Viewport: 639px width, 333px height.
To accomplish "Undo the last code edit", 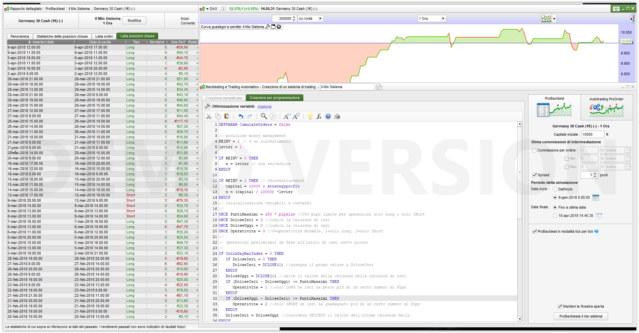I will click(x=241, y=116).
